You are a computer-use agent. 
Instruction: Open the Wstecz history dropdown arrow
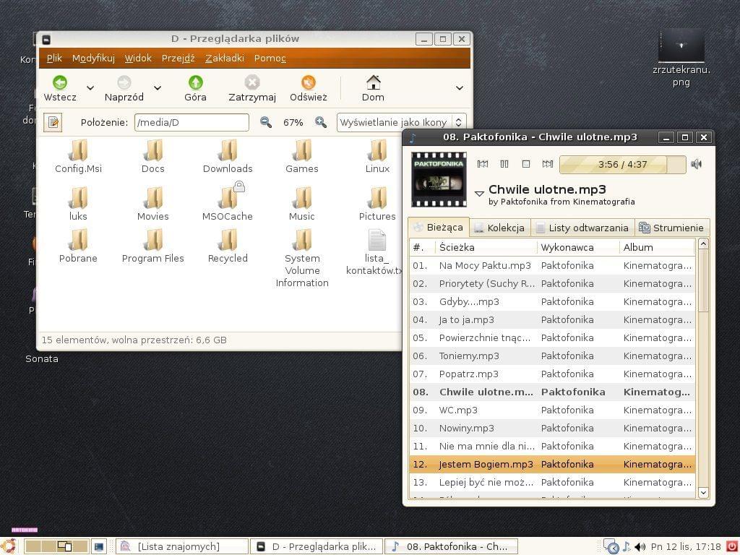click(x=90, y=87)
